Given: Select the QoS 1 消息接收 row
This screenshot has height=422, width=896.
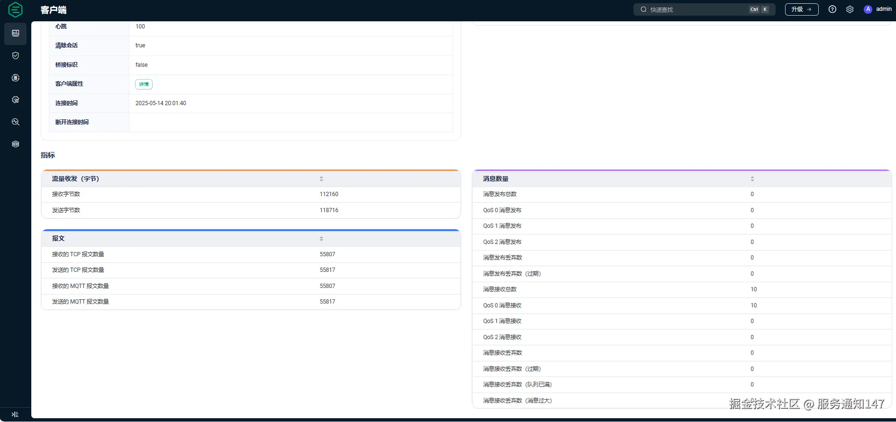Looking at the screenshot, I should tap(682, 321).
